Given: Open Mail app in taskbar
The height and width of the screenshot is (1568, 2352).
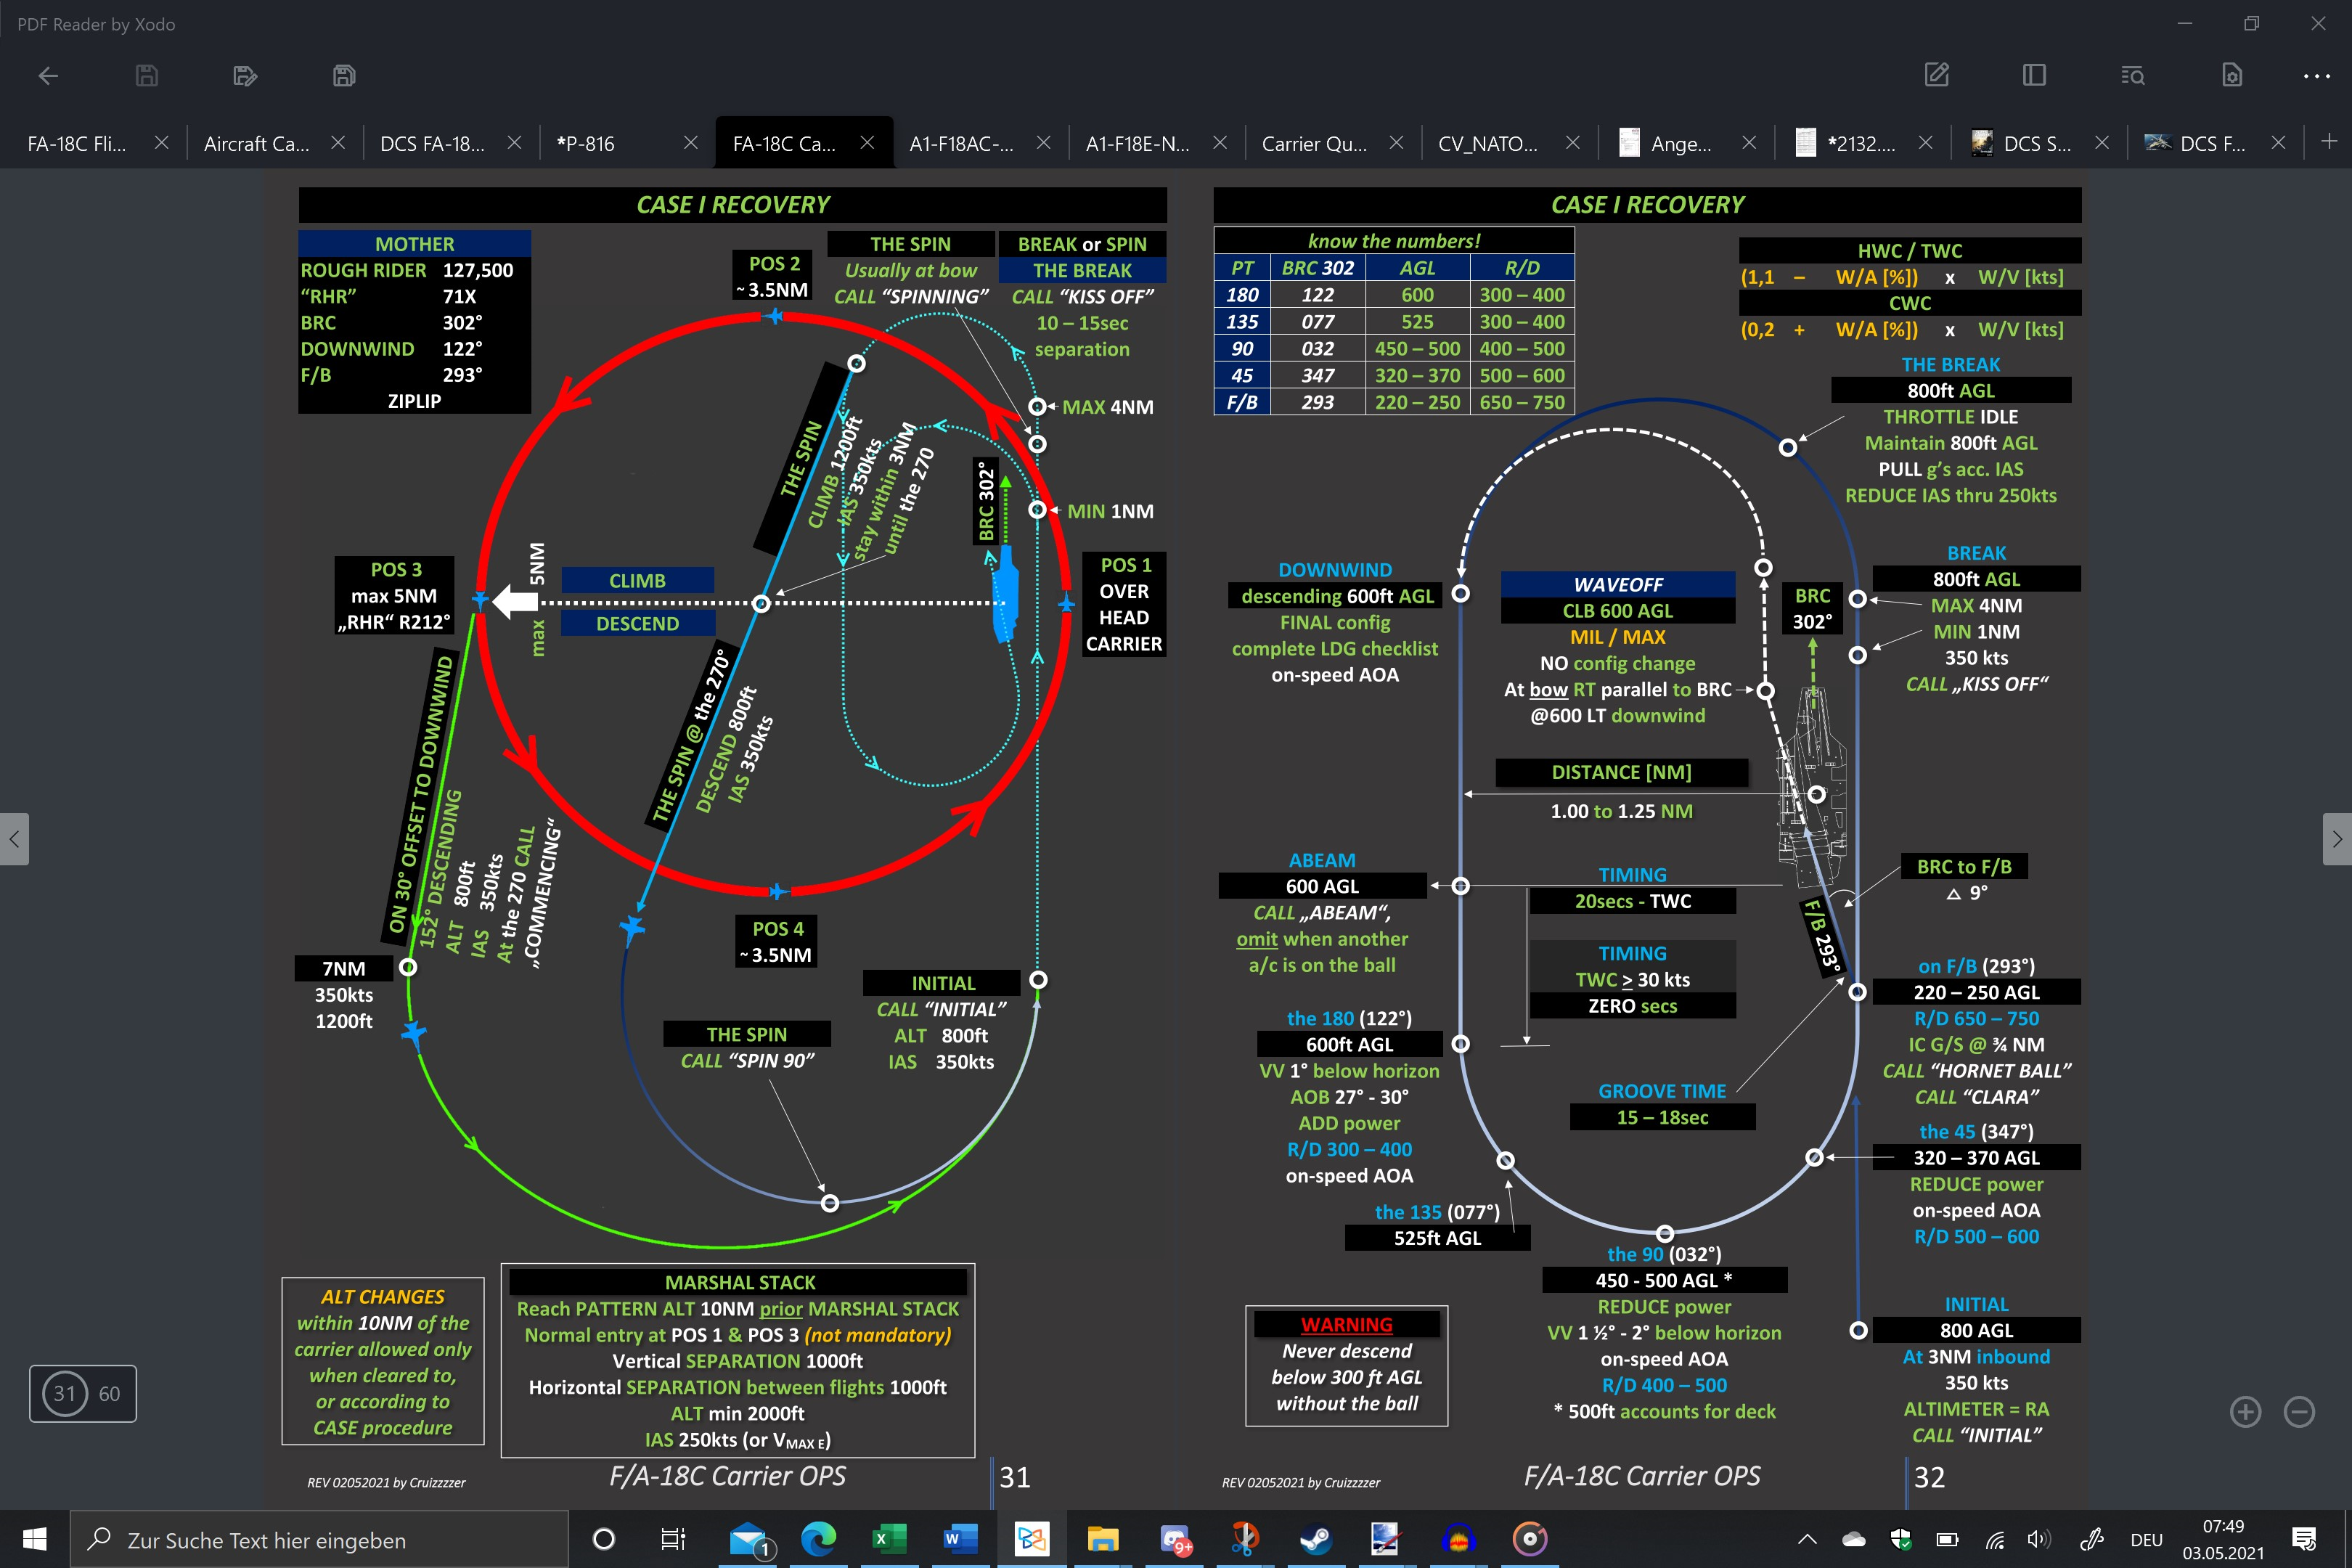Looking at the screenshot, I should point(750,1539).
